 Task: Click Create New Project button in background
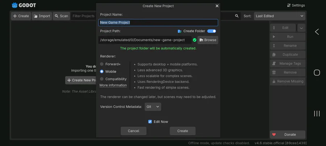pyautogui.click(x=81, y=80)
